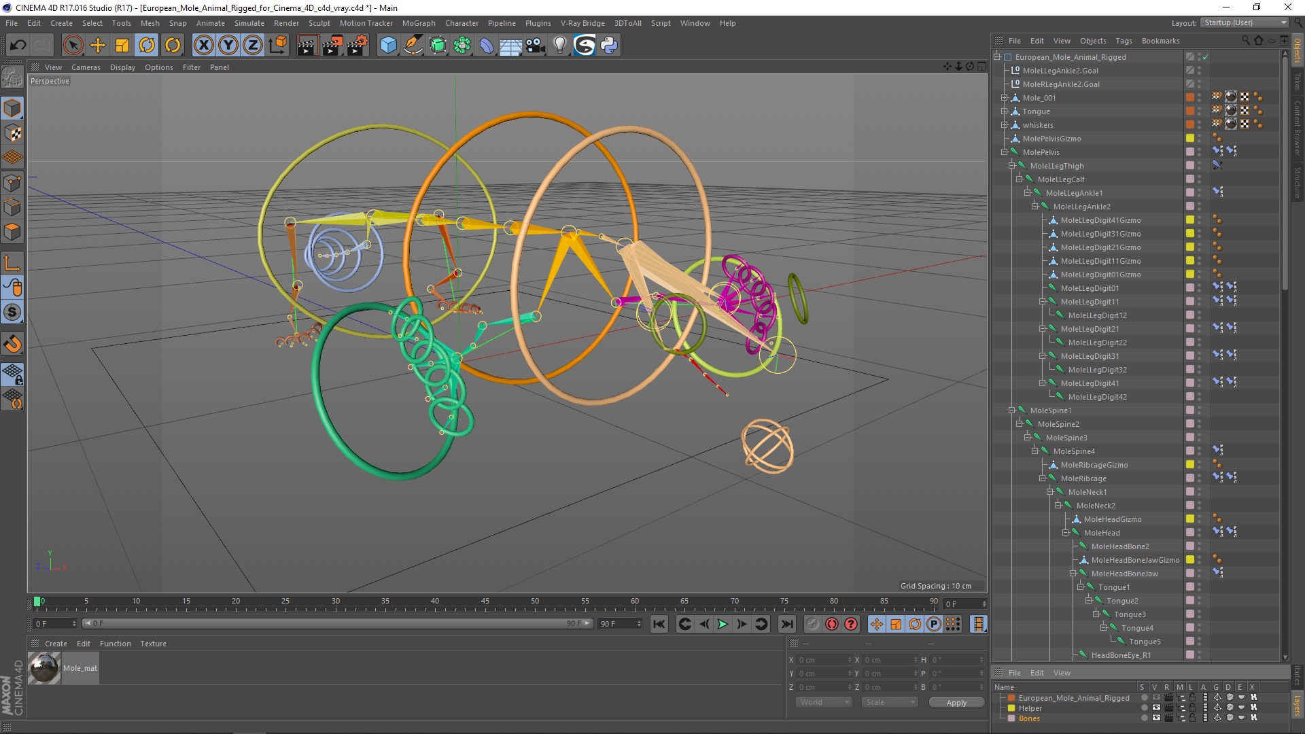Open material manager Texture menu
Image resolution: width=1305 pixels, height=734 pixels.
pos(153,644)
